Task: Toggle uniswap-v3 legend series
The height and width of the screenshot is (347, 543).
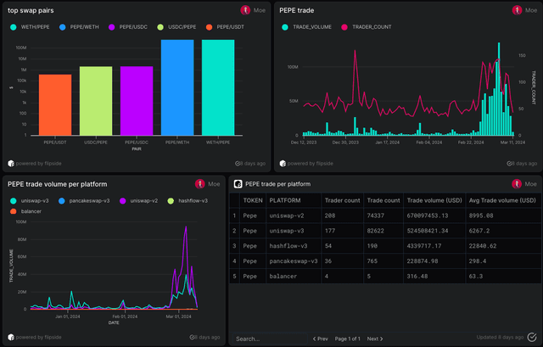Action: click(30, 201)
